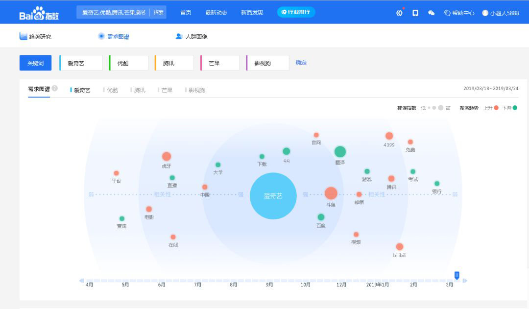
Task: Open the 首页 menu item
Action: pos(186,12)
